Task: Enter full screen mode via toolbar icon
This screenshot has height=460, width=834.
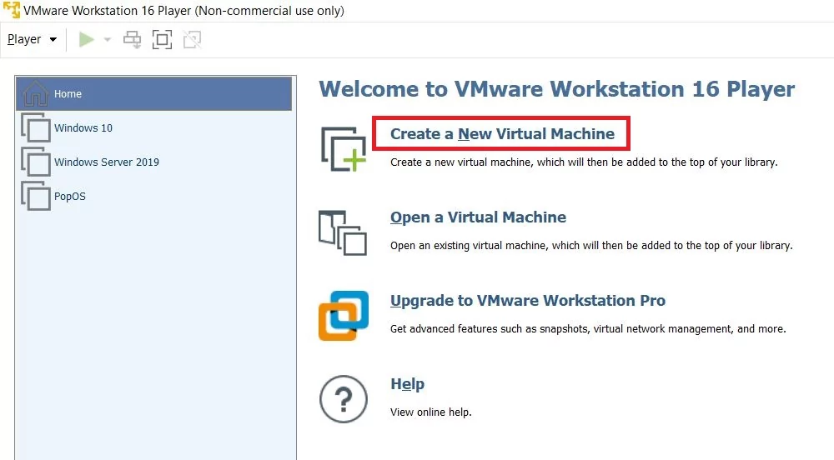Action: pos(163,39)
